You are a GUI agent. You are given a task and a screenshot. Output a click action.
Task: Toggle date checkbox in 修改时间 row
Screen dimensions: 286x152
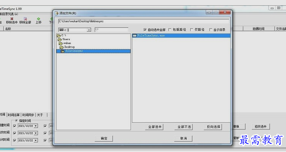15,133
